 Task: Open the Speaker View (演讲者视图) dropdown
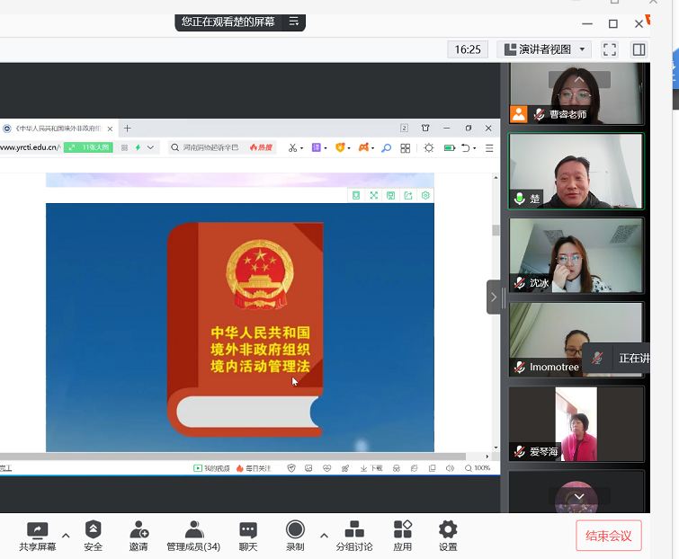pyautogui.click(x=544, y=49)
